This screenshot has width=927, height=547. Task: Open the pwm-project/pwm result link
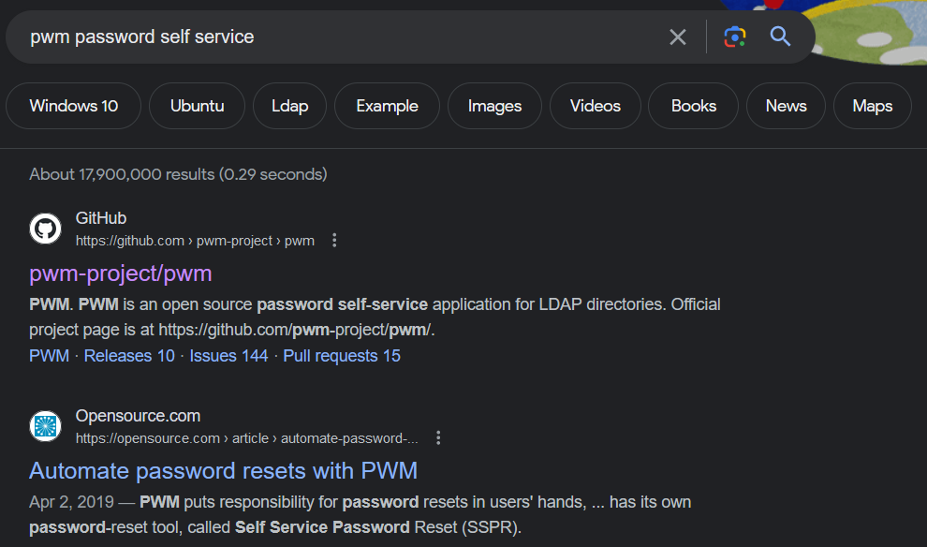[x=121, y=273]
